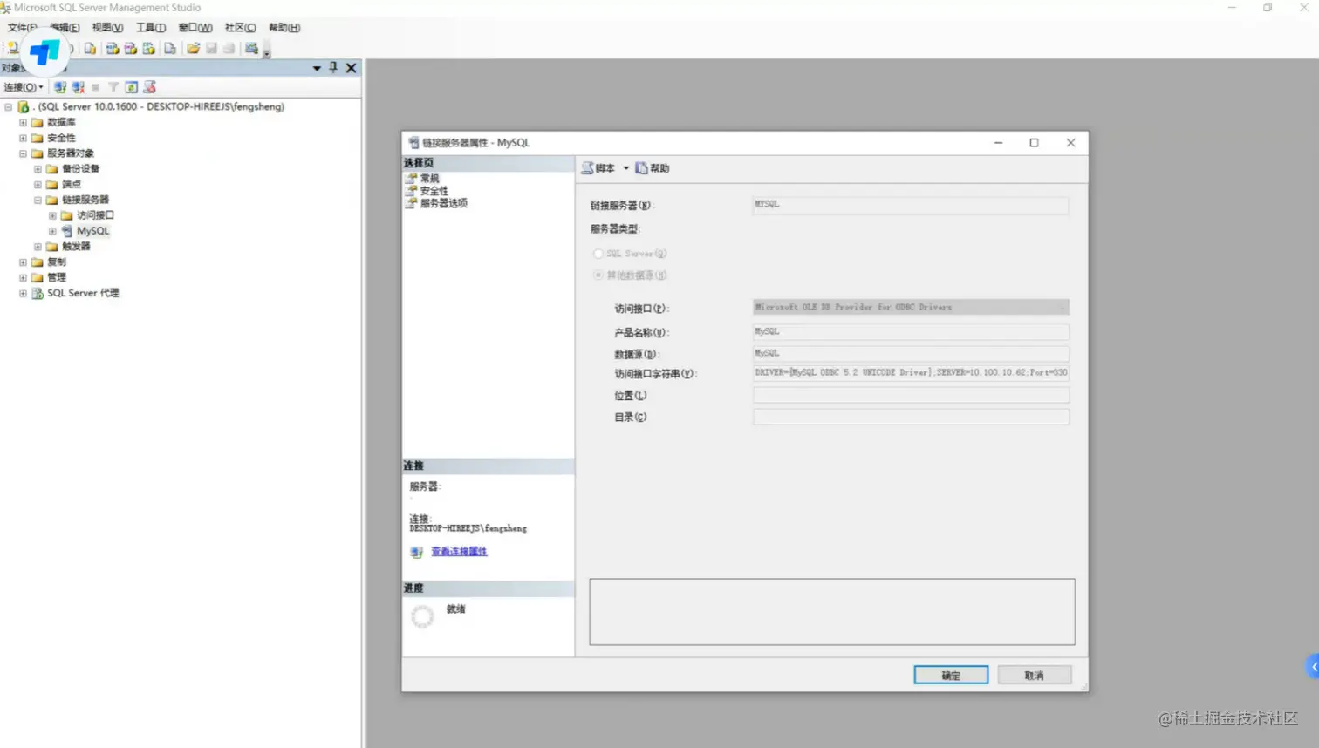Click the 目录 input field
The height and width of the screenshot is (748, 1319).
click(x=911, y=417)
